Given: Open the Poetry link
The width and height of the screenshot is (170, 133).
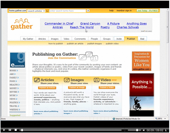Looking at the screenshot, I should point(105,27).
